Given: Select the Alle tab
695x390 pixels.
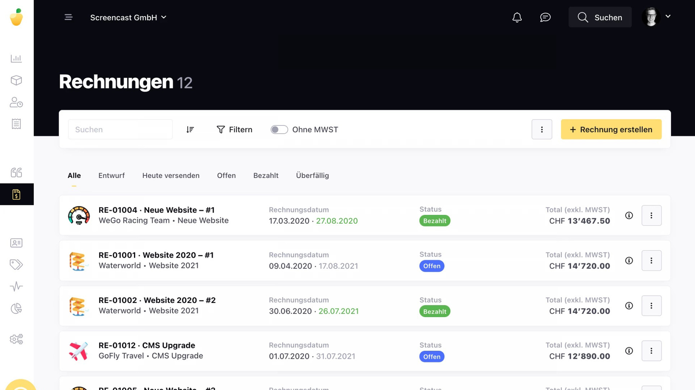Looking at the screenshot, I should pos(74,176).
